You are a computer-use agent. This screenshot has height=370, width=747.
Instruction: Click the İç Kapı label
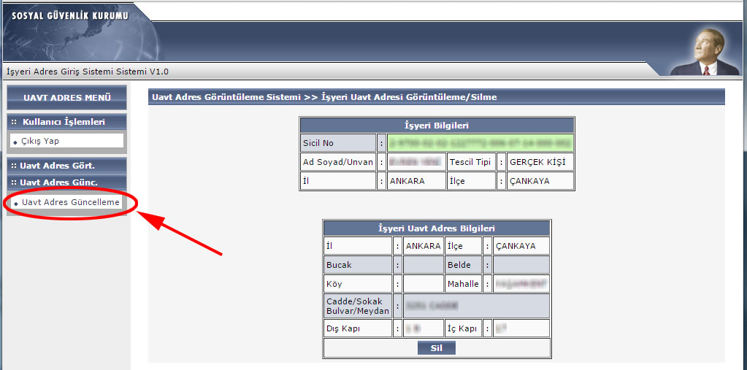pyautogui.click(x=464, y=328)
